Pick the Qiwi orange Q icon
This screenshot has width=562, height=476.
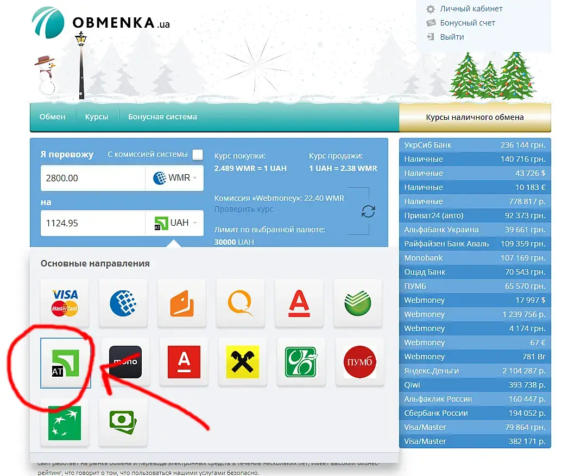tap(241, 303)
